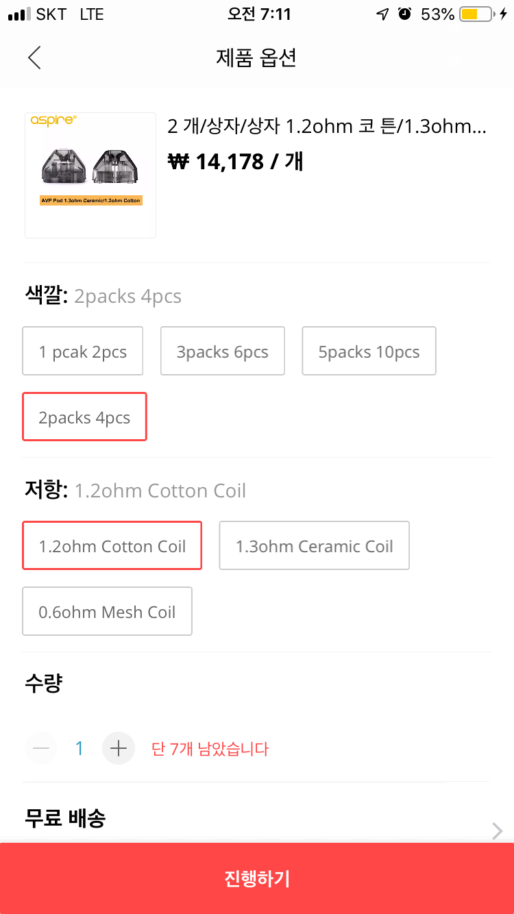Tap the plus quantity button
The image size is (514, 914).
click(119, 748)
